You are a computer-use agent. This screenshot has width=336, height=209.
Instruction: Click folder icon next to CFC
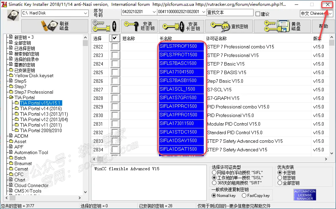(11, 174)
